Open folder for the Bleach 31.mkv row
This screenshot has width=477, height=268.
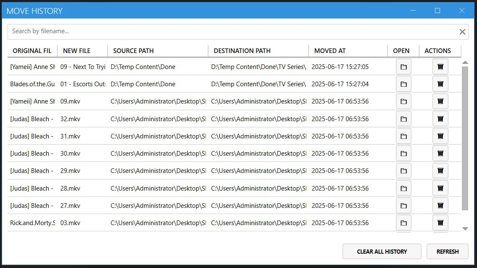(403, 136)
